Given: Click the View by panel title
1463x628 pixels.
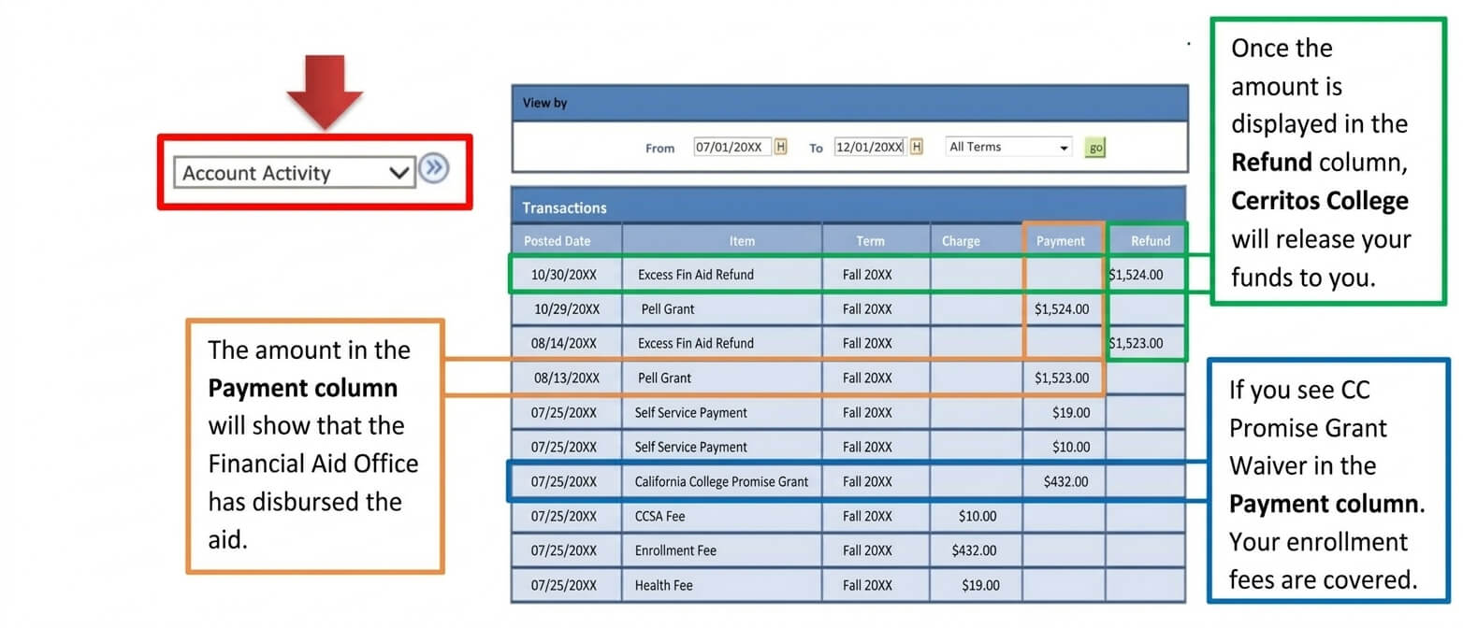Looking at the screenshot, I should coord(545,103).
